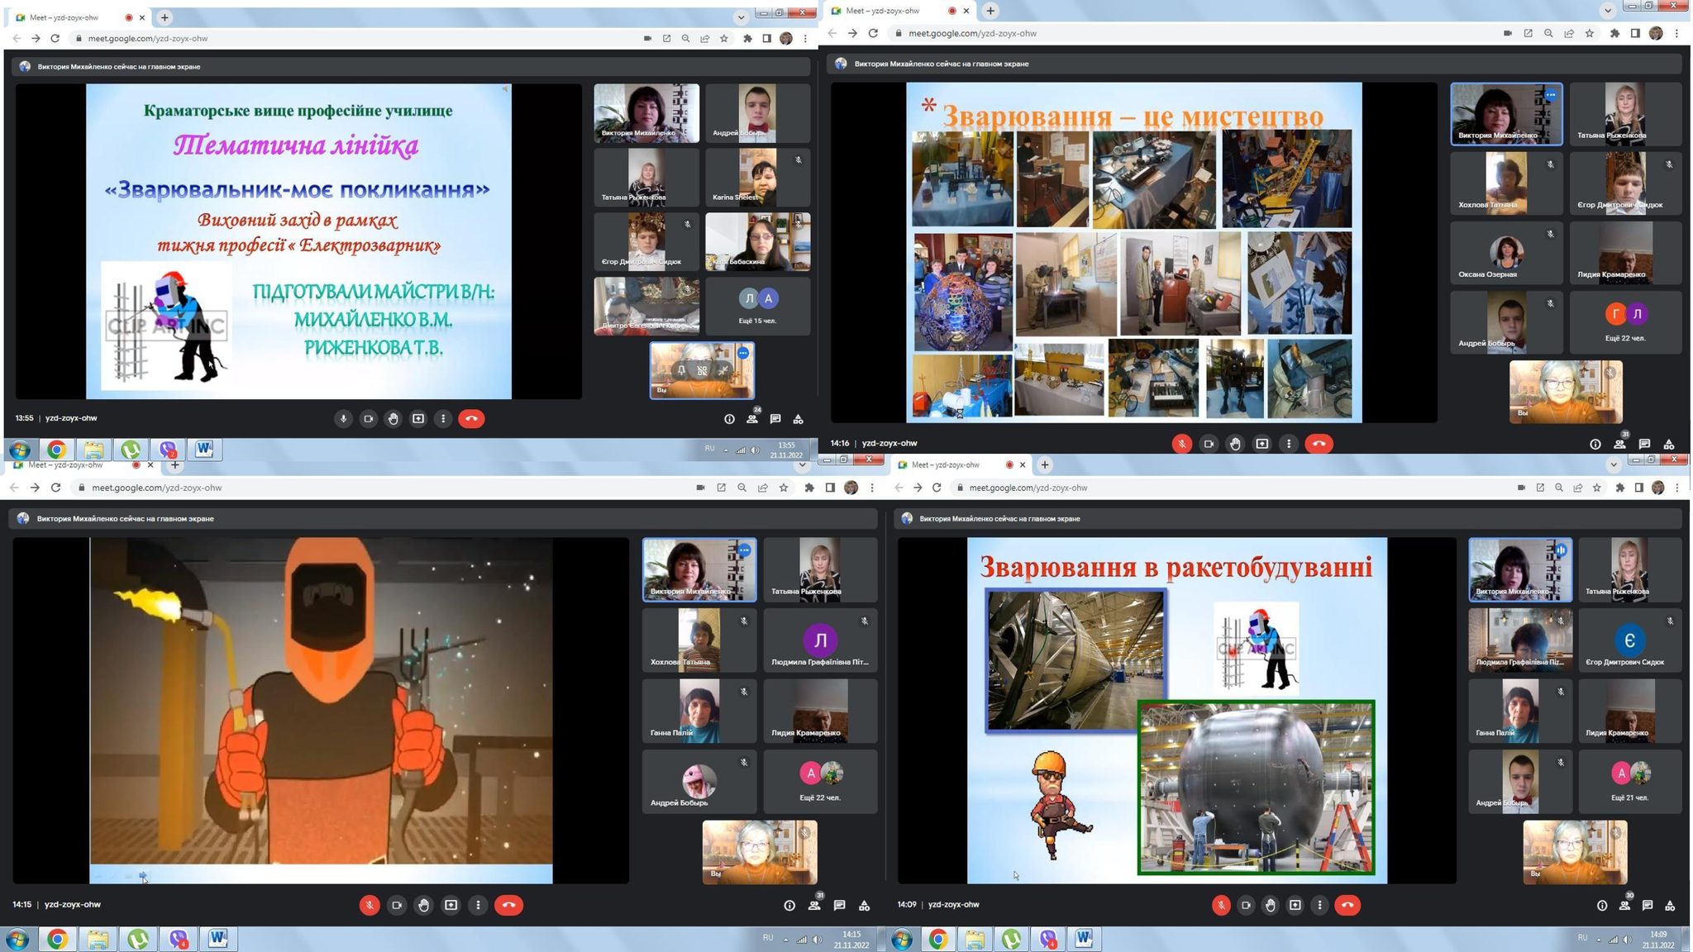Open the Chrome menu in the 14:16 browser window
The image size is (1693, 952).
1676,33
